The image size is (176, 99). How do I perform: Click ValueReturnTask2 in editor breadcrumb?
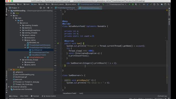coord(70,93)
